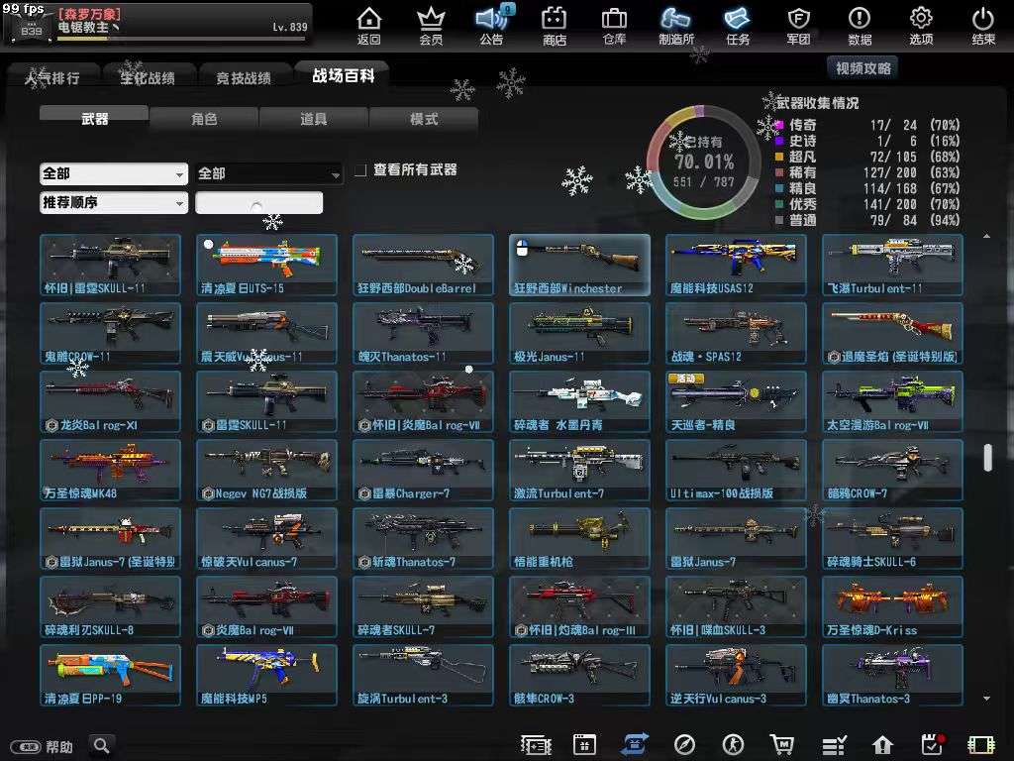Image resolution: width=1014 pixels, height=761 pixels.
Task: Open the 军团 legion icon
Action: pyautogui.click(x=798, y=25)
